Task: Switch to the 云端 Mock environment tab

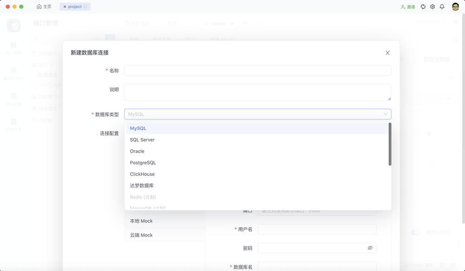Action: 141,235
